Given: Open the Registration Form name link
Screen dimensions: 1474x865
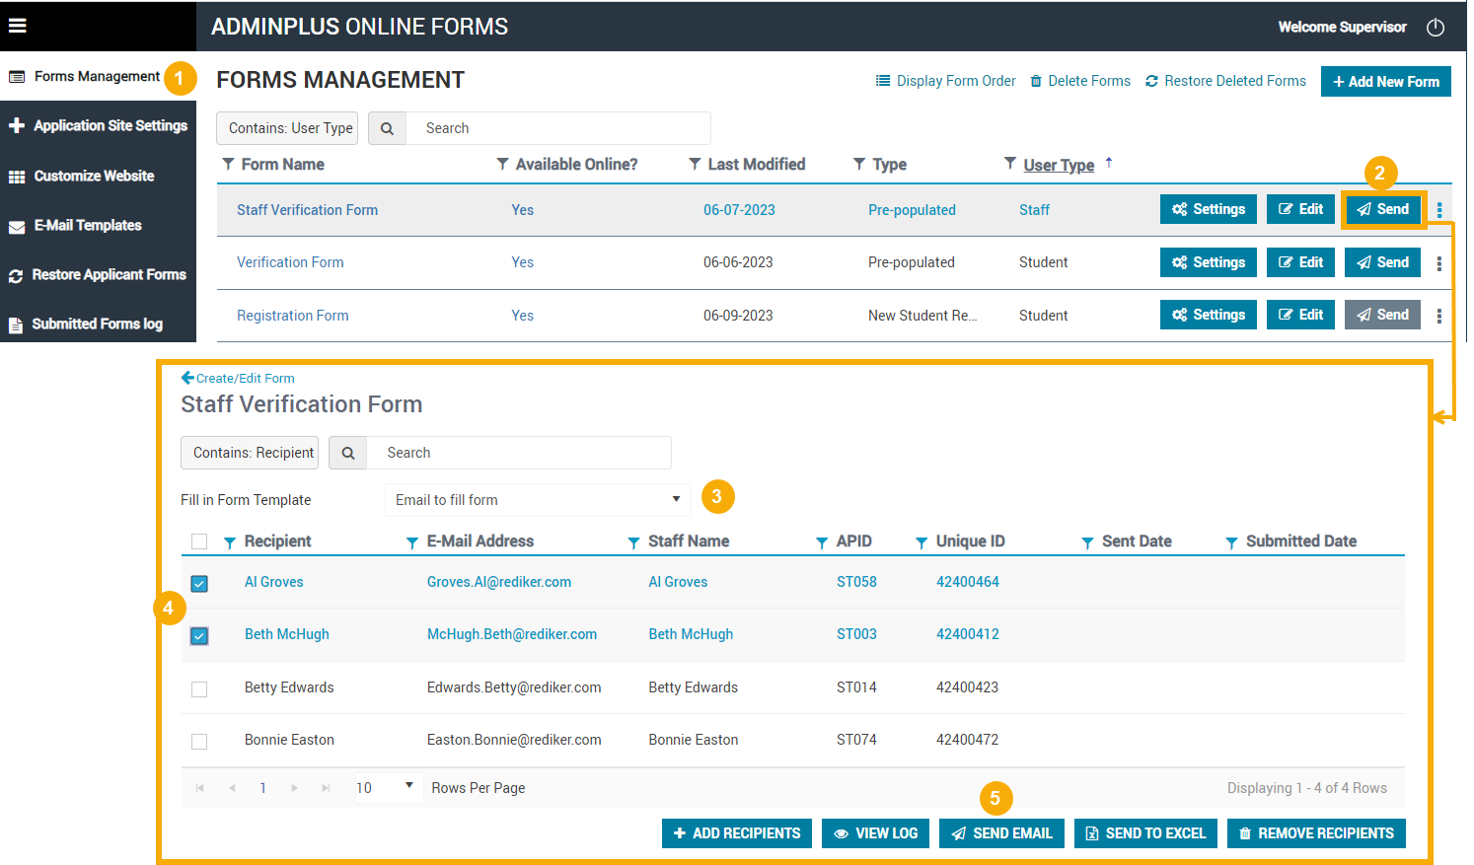Looking at the screenshot, I should point(293,316).
